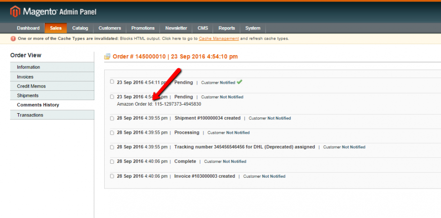Switch to the Shipments tab

53,95
